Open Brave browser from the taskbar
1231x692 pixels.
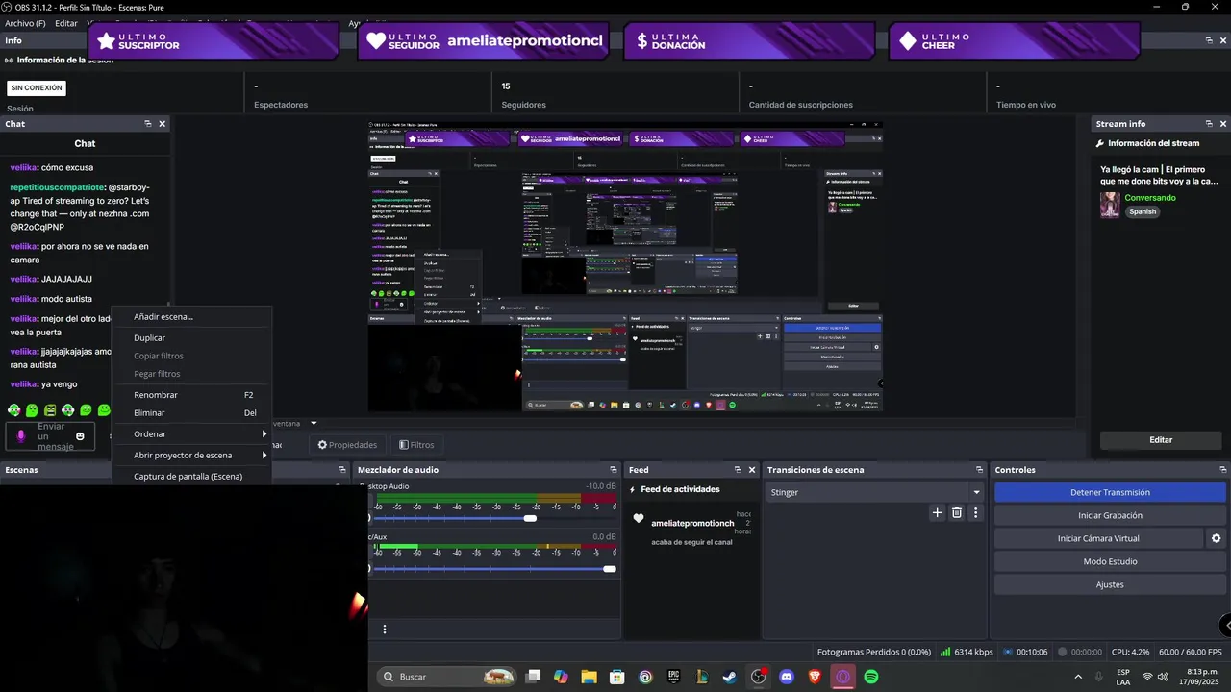815,677
